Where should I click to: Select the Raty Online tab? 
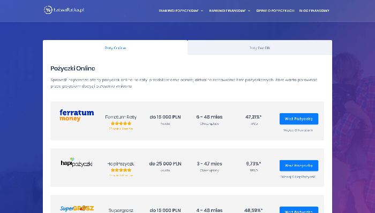(x=115, y=48)
